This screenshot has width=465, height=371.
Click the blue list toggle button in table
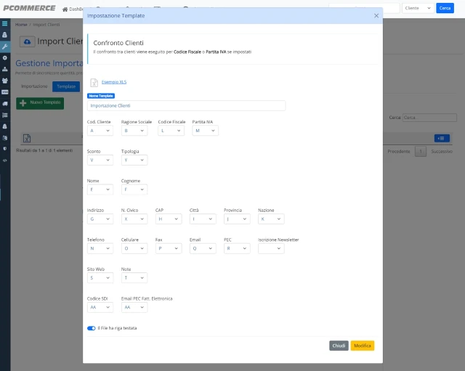442,138
